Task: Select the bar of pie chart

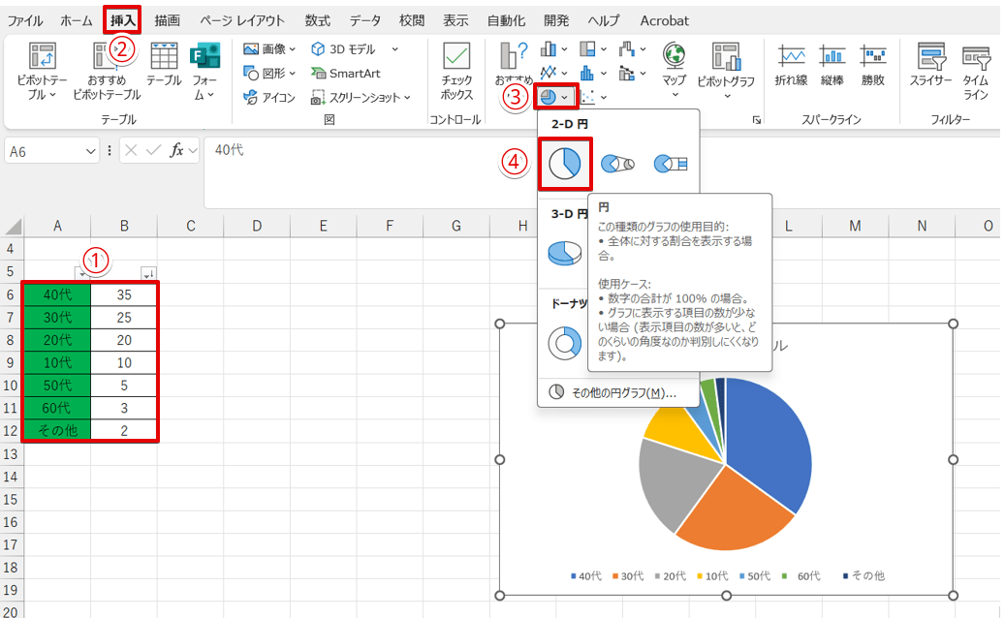Action: (670, 164)
